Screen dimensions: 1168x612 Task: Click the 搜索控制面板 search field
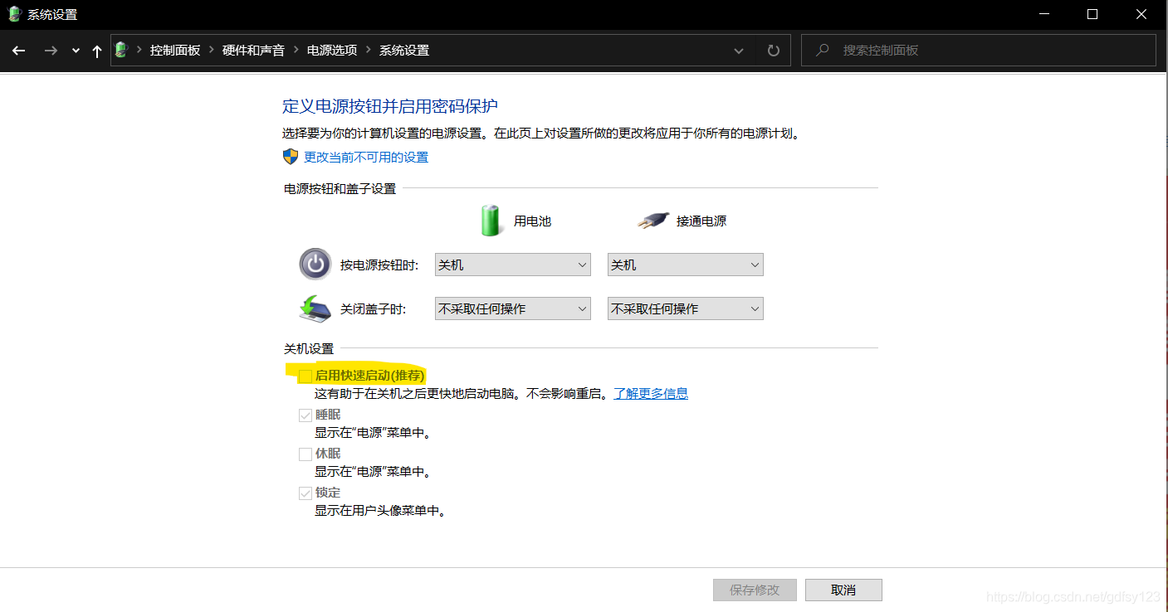979,51
